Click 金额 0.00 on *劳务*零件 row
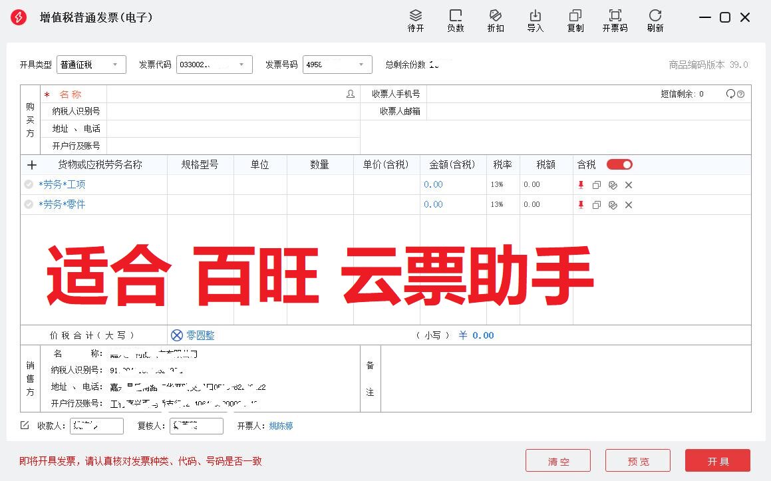 pos(433,204)
